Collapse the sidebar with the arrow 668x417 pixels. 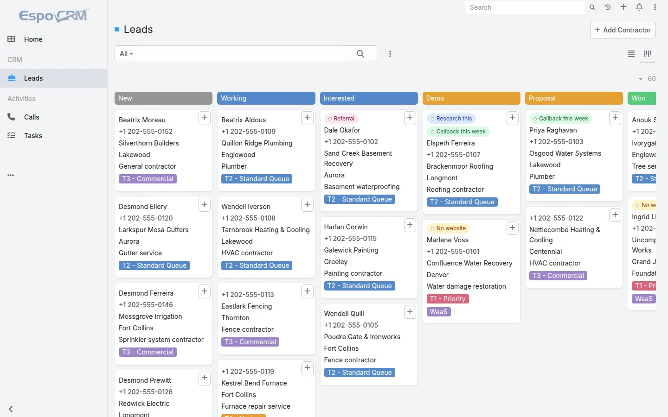point(11,409)
